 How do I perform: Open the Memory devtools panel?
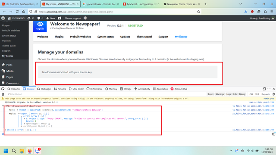pos(111,89)
